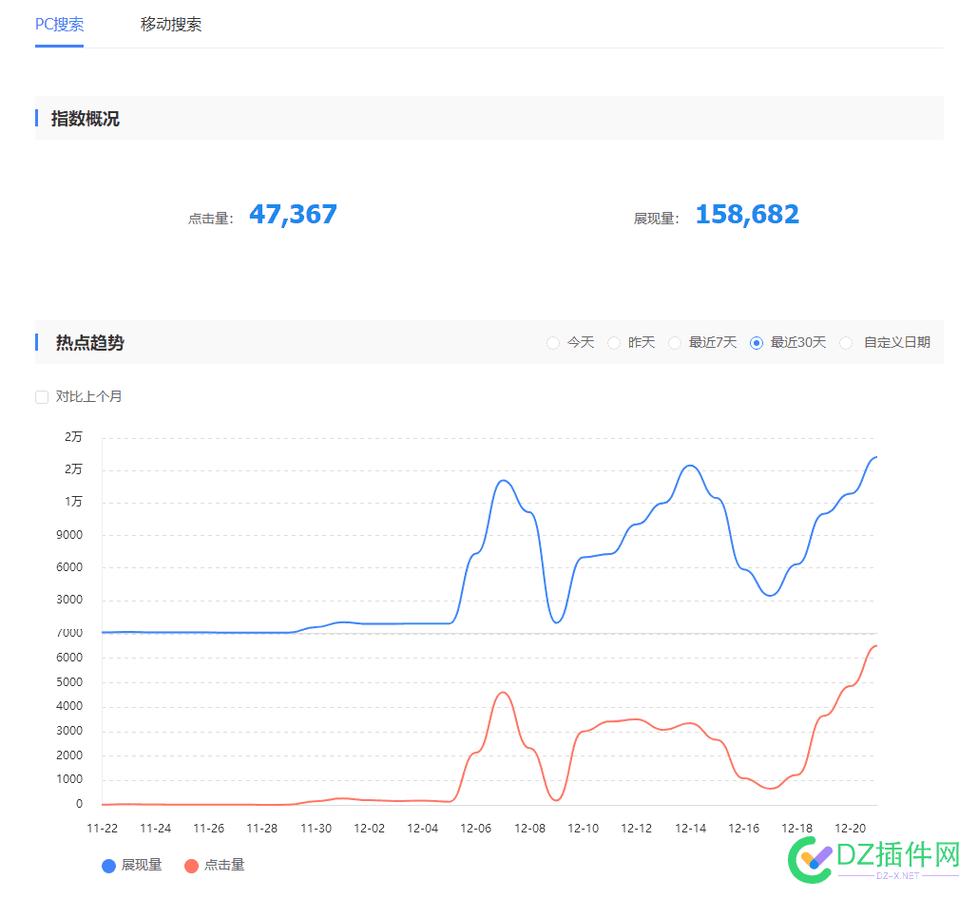Switch to the PC搜索 tab

click(59, 25)
